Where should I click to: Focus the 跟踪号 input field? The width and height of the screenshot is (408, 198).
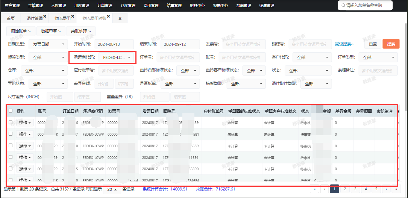click(310, 44)
